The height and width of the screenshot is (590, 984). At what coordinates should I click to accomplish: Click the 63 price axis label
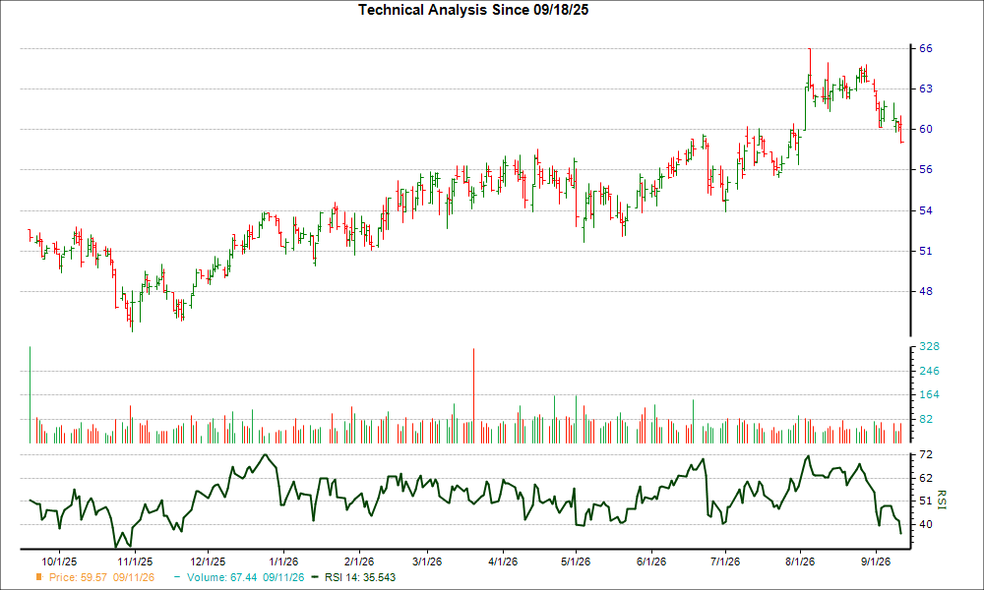click(x=926, y=89)
